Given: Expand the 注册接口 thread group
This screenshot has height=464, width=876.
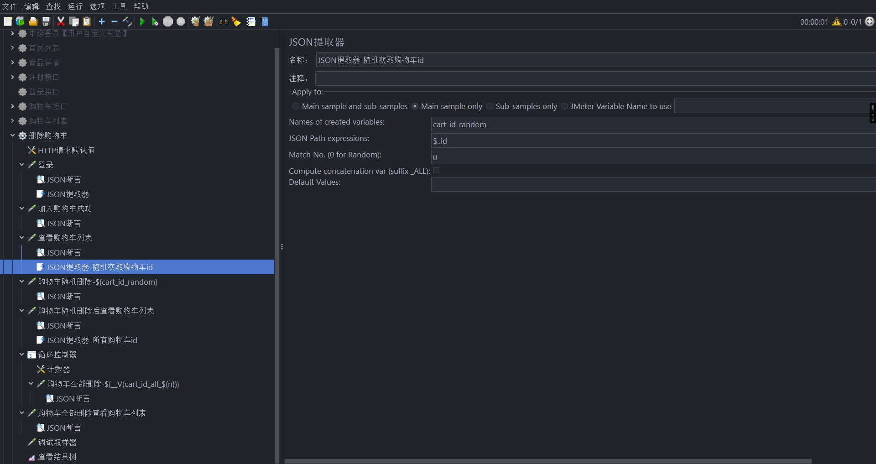Looking at the screenshot, I should [12, 77].
